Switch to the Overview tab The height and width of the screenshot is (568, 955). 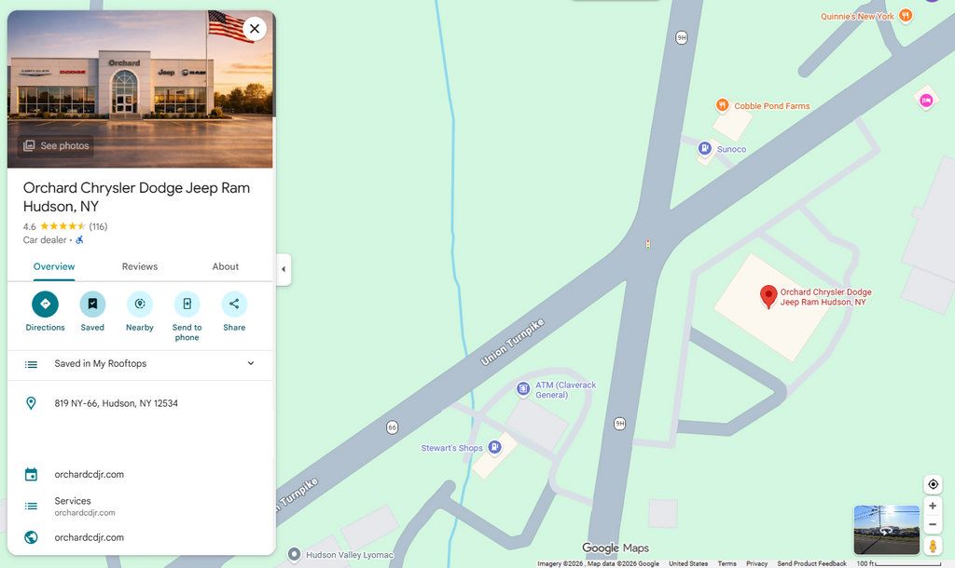pyautogui.click(x=54, y=267)
